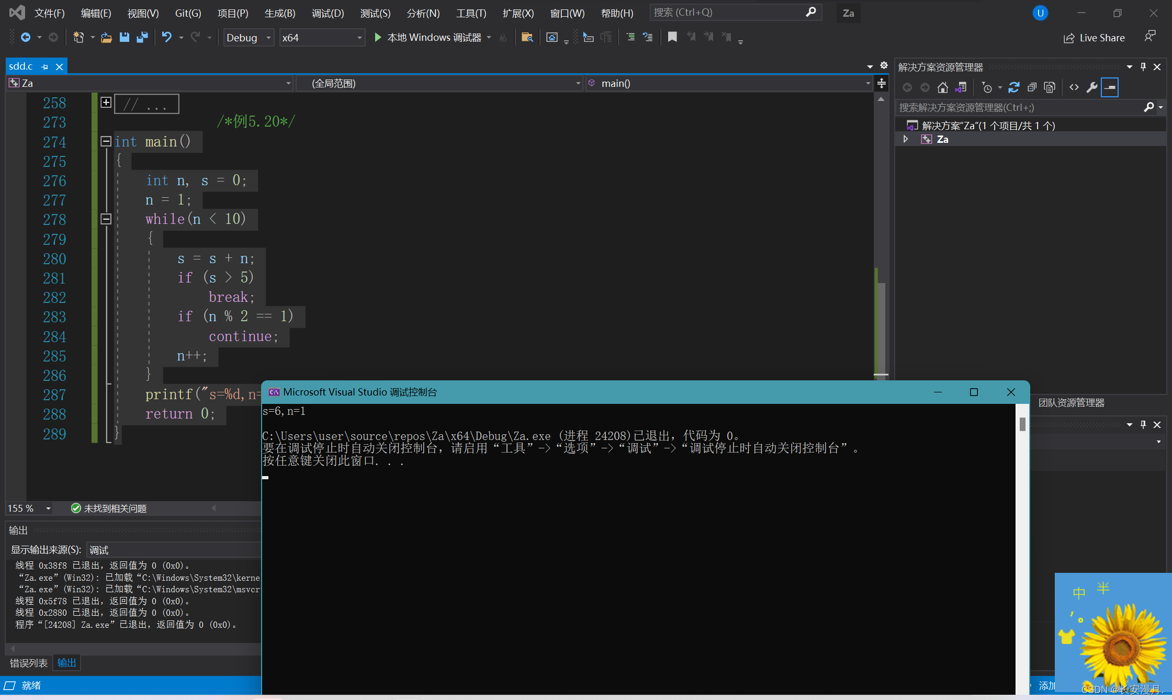Click Collapse All icon in Solution Explorer
Screen dimensions: 1172x700
[x=1032, y=87]
